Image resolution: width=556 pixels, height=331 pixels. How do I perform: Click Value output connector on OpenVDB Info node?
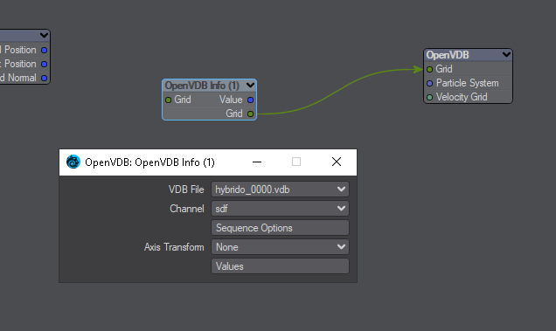pyautogui.click(x=250, y=100)
